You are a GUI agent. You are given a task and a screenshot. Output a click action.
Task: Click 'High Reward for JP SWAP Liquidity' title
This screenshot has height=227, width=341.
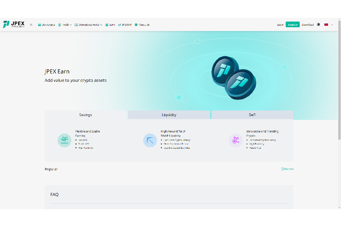[173, 134]
